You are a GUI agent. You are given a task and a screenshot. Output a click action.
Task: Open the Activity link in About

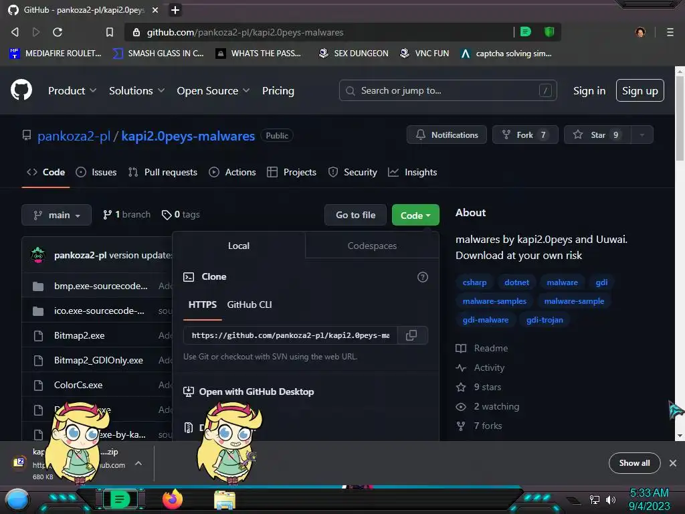[x=480, y=367]
